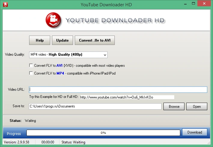Enable Convert FLV to AVI (XVID) checkbox

point(31,66)
